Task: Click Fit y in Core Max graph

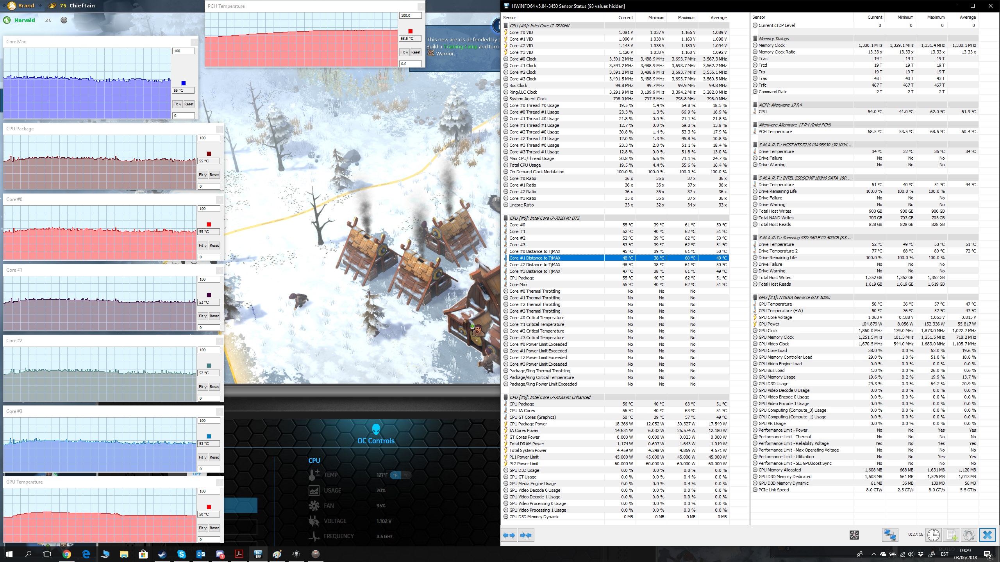Action: 177,104
